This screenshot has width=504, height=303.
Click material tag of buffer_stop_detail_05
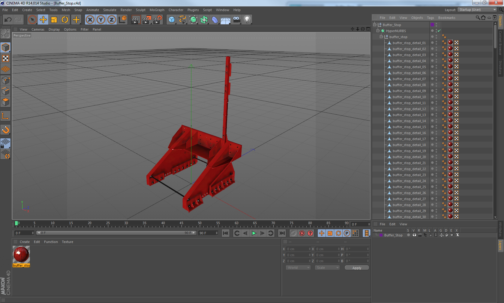[450, 67]
